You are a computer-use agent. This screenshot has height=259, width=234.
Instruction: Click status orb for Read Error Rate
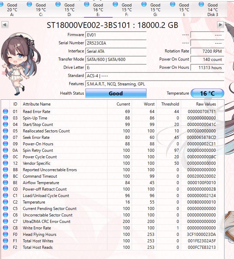[5, 111]
